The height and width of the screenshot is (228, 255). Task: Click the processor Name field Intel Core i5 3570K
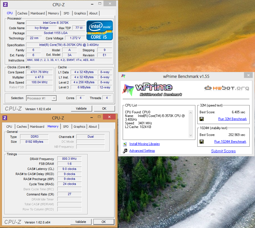coord(56,23)
